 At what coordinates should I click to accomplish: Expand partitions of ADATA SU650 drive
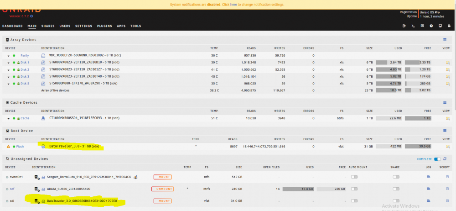coord(37,189)
